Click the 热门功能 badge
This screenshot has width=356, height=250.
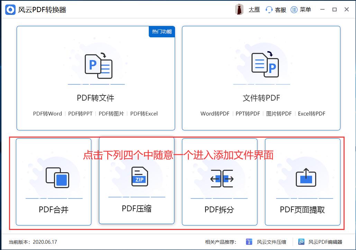162,31
